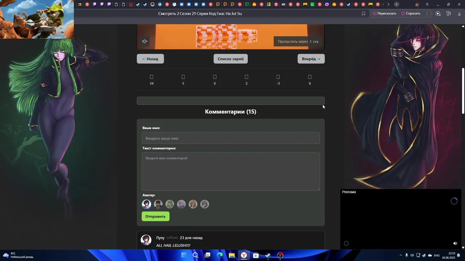The width and height of the screenshot is (465, 261).
Task: Select the sixth avatar with gray hair
Action: coord(205,204)
